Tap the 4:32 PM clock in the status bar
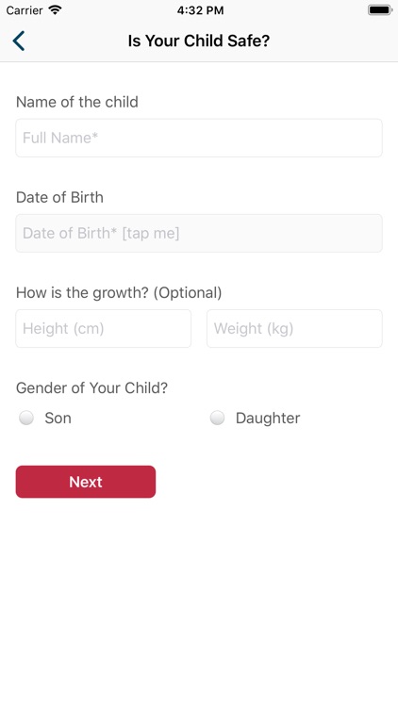The width and height of the screenshot is (398, 707). tap(200, 10)
